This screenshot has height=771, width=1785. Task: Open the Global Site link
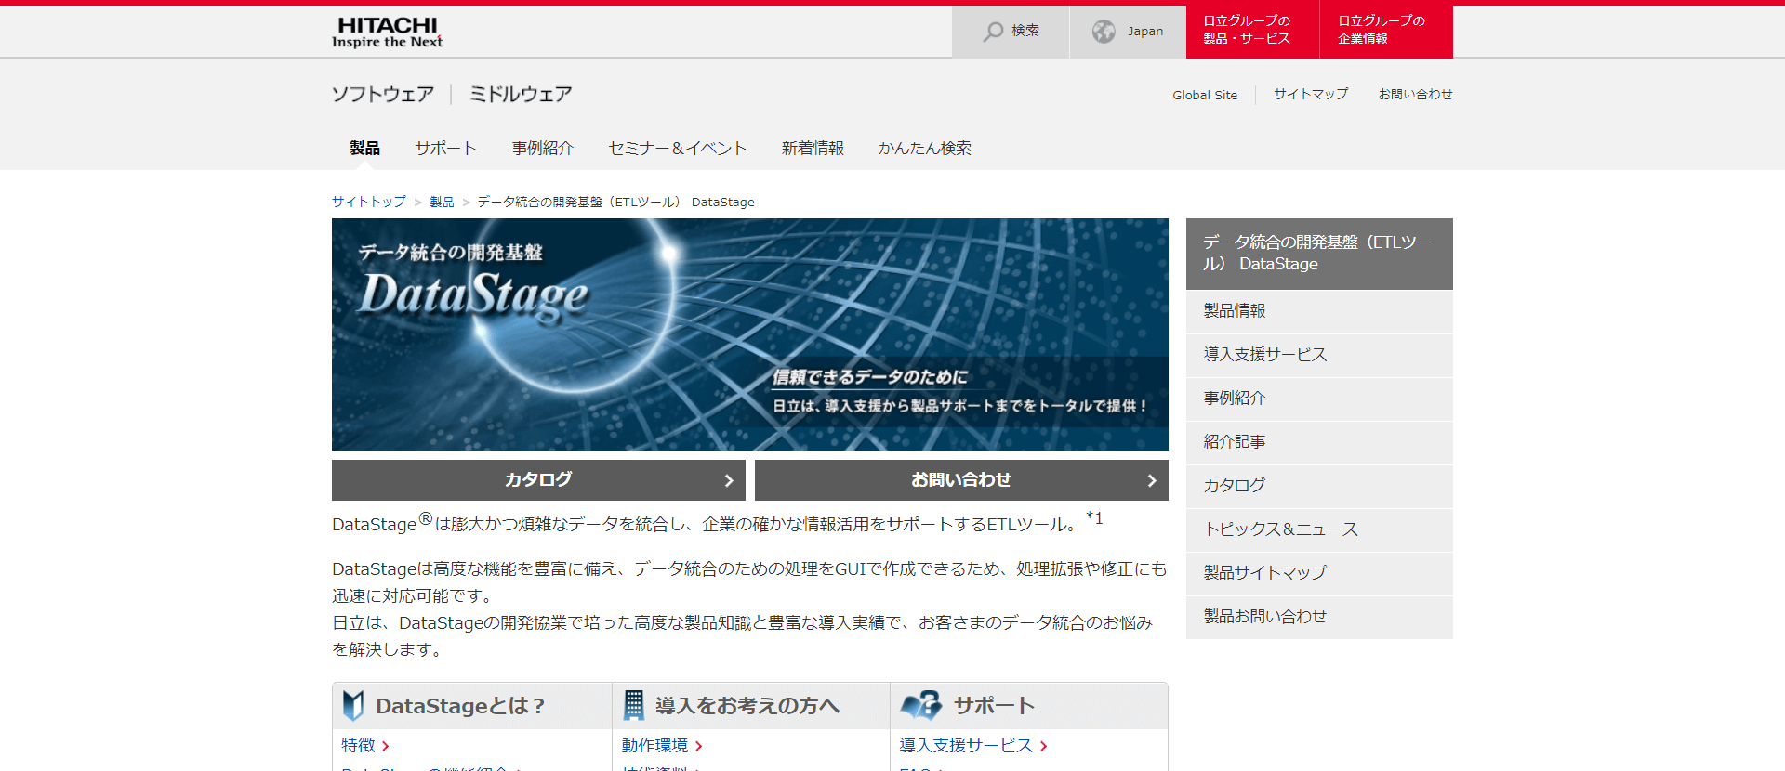(1205, 95)
